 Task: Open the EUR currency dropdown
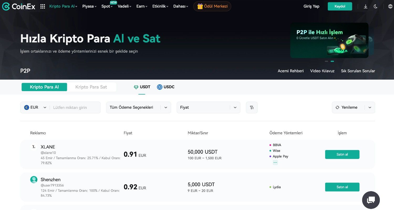(35, 107)
